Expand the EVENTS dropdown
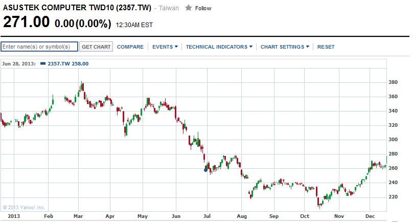 (x=165, y=47)
